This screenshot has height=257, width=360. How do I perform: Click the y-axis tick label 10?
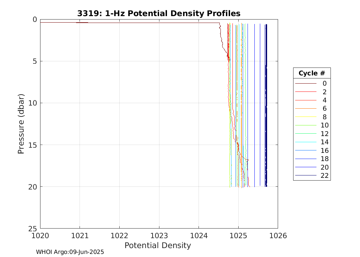pyautogui.click(x=33, y=103)
